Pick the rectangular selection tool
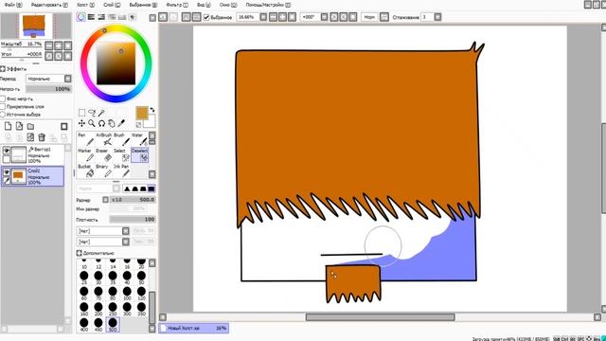This screenshot has width=606, height=341. coord(82,113)
